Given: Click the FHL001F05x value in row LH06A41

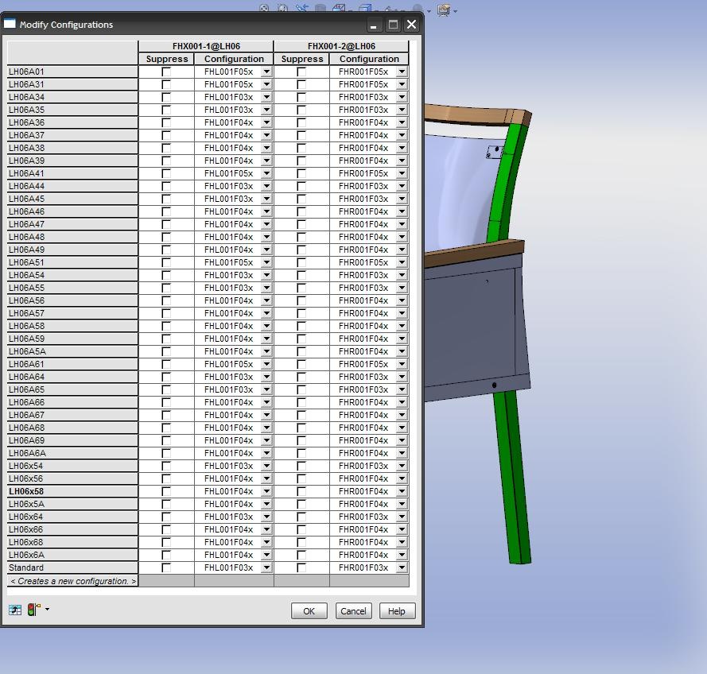Looking at the screenshot, I should [x=228, y=173].
